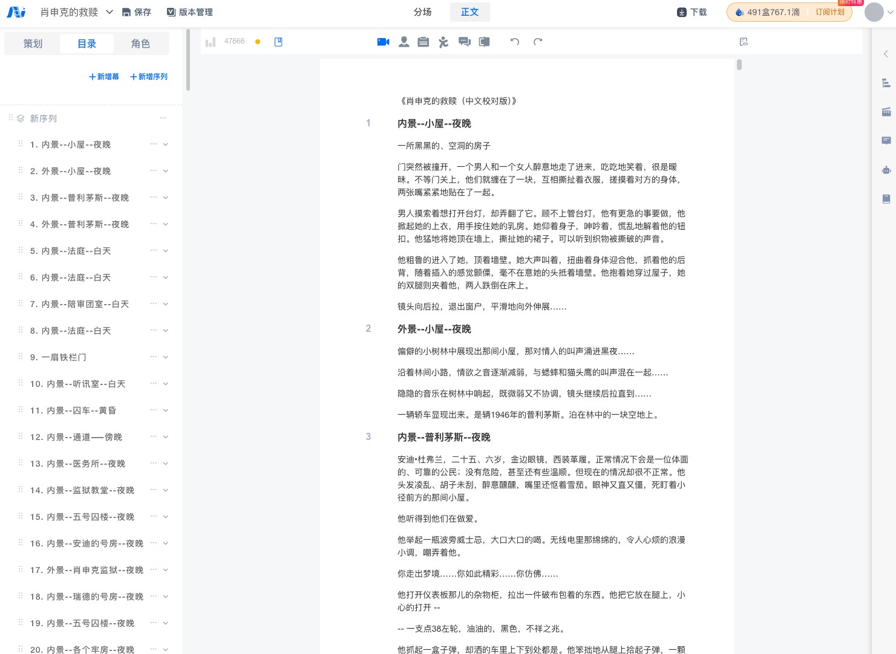Click the 491盒767.1滴 balance indicator

coord(767,12)
